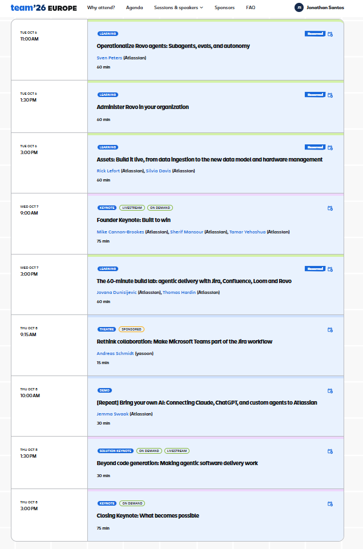Open speaker Sherif Mansour link

tap(187, 232)
